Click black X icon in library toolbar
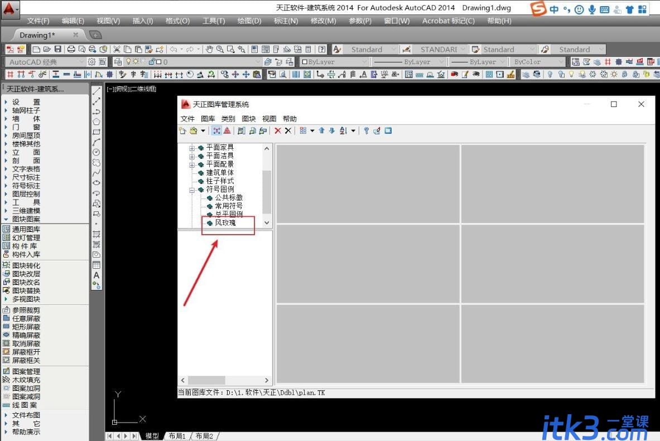 288,131
